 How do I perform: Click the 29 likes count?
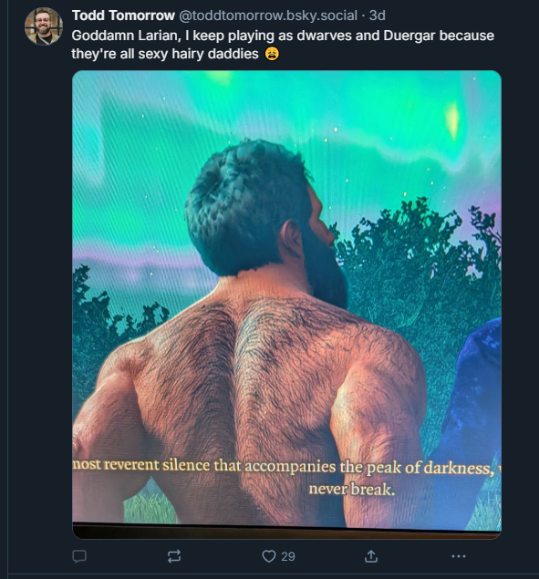tap(288, 556)
